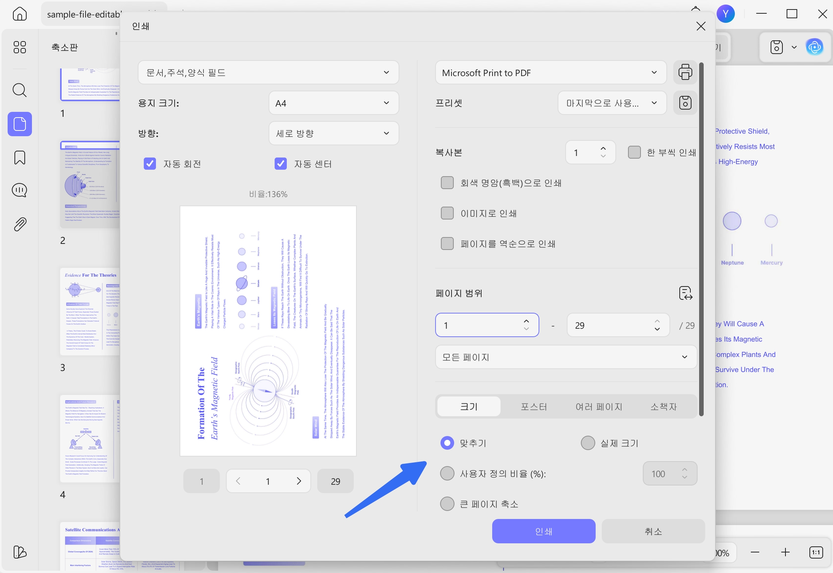Select page 4 thumbnail in sidebar
The image size is (833, 573).
(90, 439)
